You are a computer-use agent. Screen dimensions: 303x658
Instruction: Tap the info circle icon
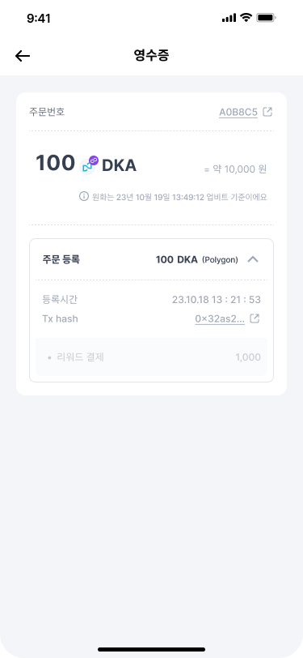[84, 196]
